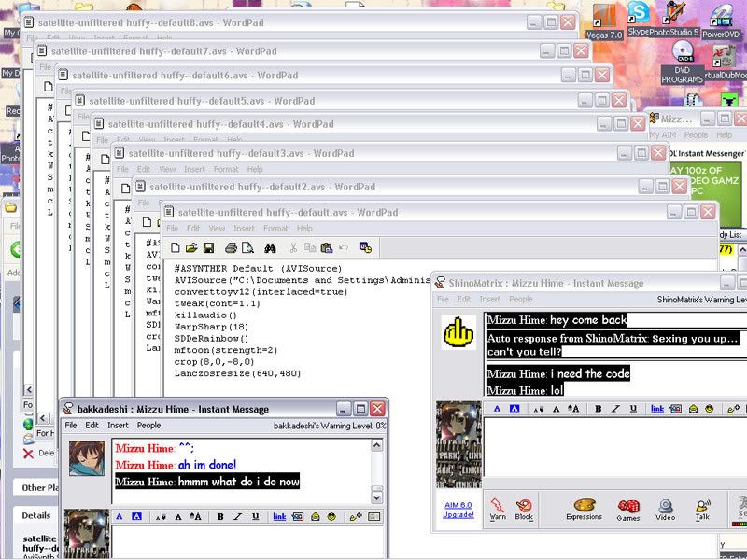Image resolution: width=747 pixels, height=560 pixels.
Task: Toggle Bold in ShinoMatrix message toolbar
Action: pos(599,409)
